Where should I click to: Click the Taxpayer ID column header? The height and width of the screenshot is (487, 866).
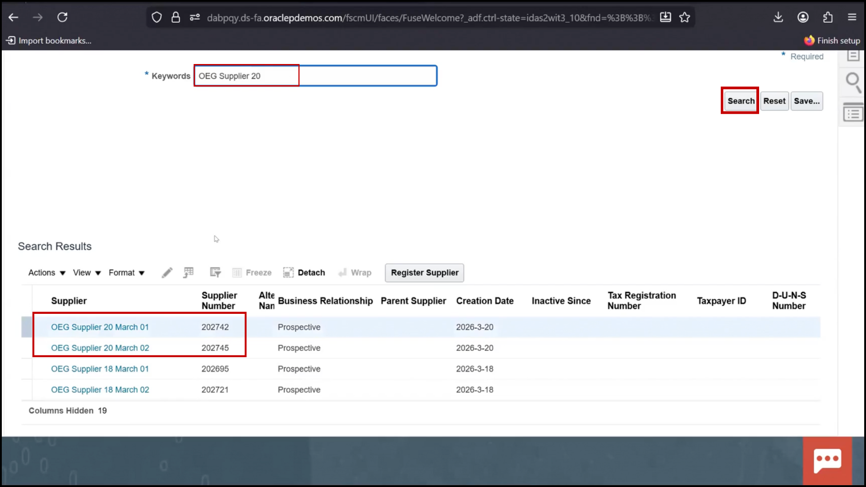(721, 301)
